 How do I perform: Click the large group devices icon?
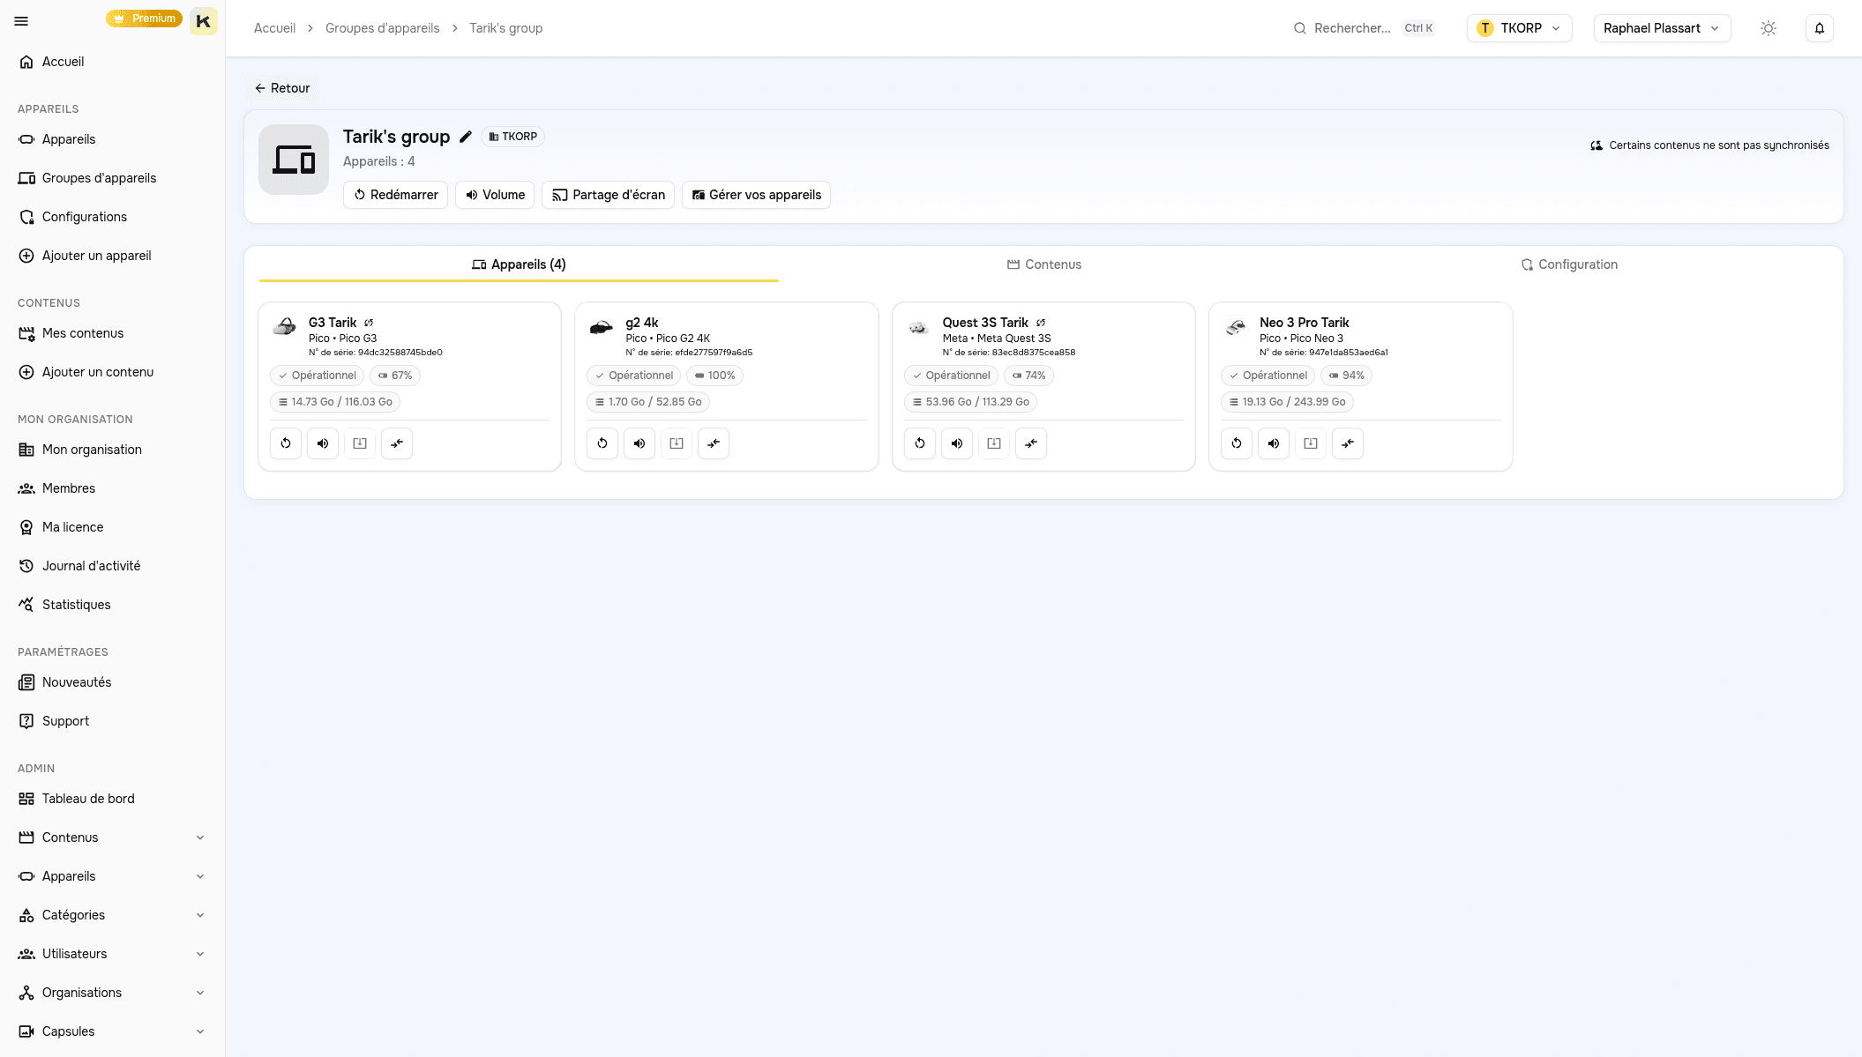(x=294, y=160)
